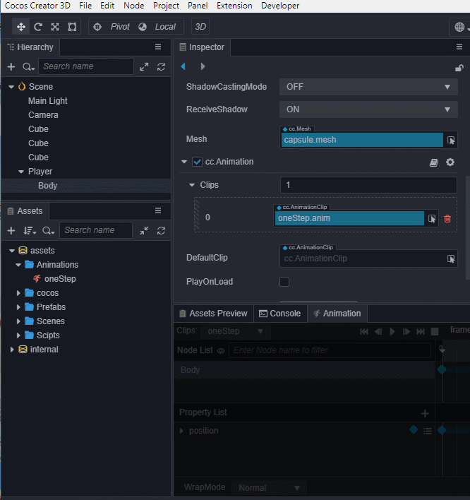Click the Assets search name field
Viewport: 470px width, 500px height.
click(96, 230)
